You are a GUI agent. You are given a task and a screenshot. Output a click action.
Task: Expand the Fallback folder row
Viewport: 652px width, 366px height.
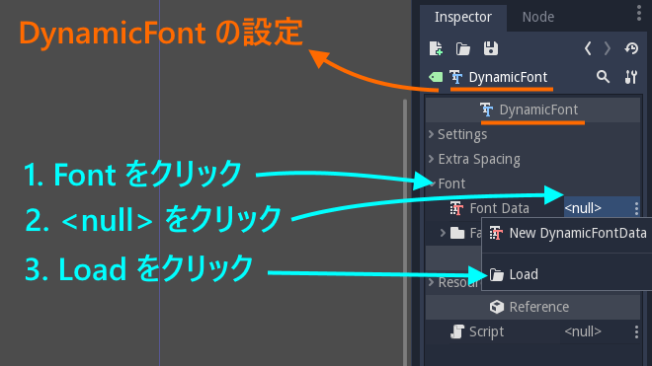click(443, 233)
